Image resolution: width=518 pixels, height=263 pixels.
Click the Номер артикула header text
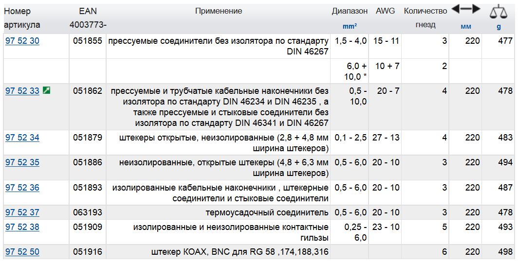[x=18, y=11]
